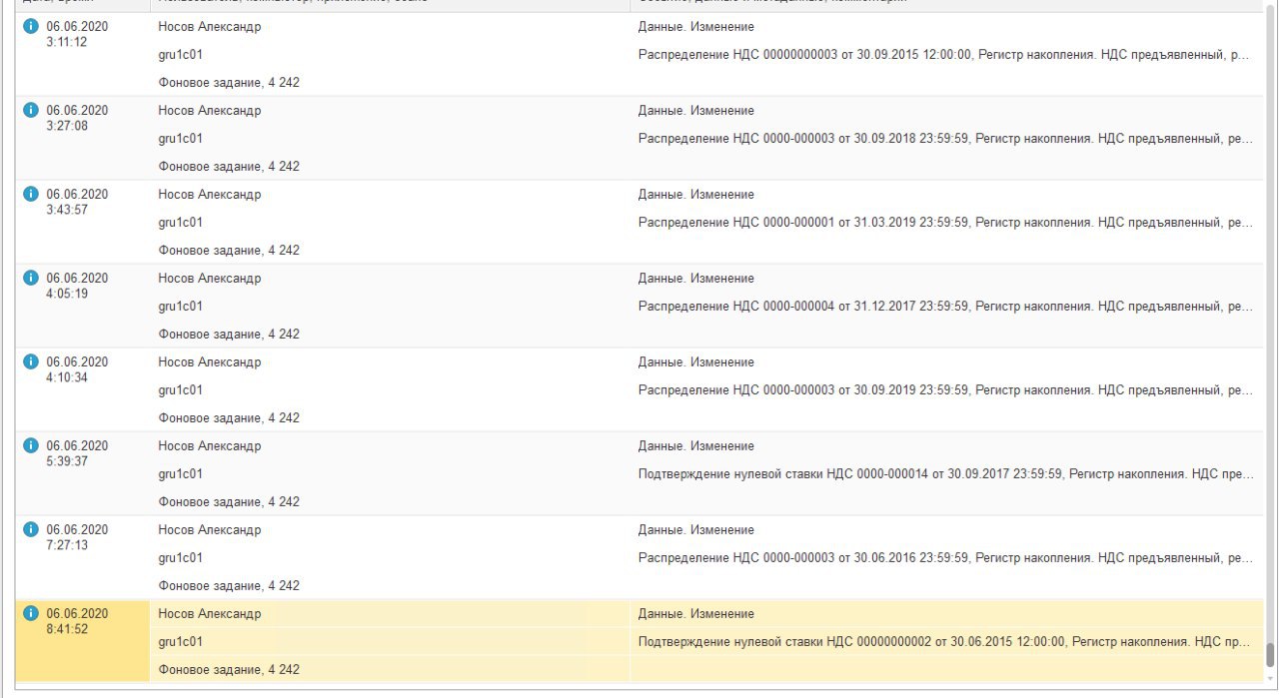Click the vertical scrollbar thumb of the log

click(x=1270, y=654)
